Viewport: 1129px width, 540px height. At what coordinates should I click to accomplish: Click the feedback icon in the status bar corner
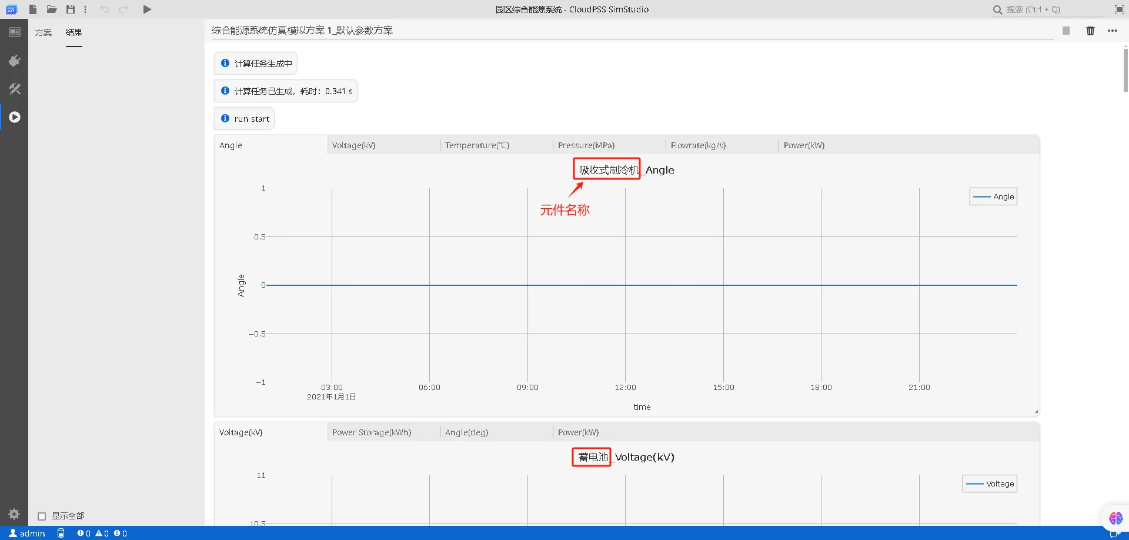pyautogui.click(x=1113, y=534)
